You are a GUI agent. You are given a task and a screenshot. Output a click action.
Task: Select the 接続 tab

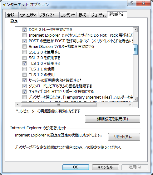tap(83, 15)
